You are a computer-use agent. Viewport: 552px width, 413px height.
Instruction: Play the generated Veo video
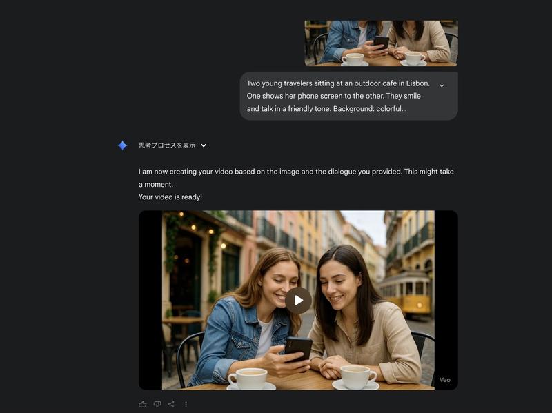click(298, 300)
